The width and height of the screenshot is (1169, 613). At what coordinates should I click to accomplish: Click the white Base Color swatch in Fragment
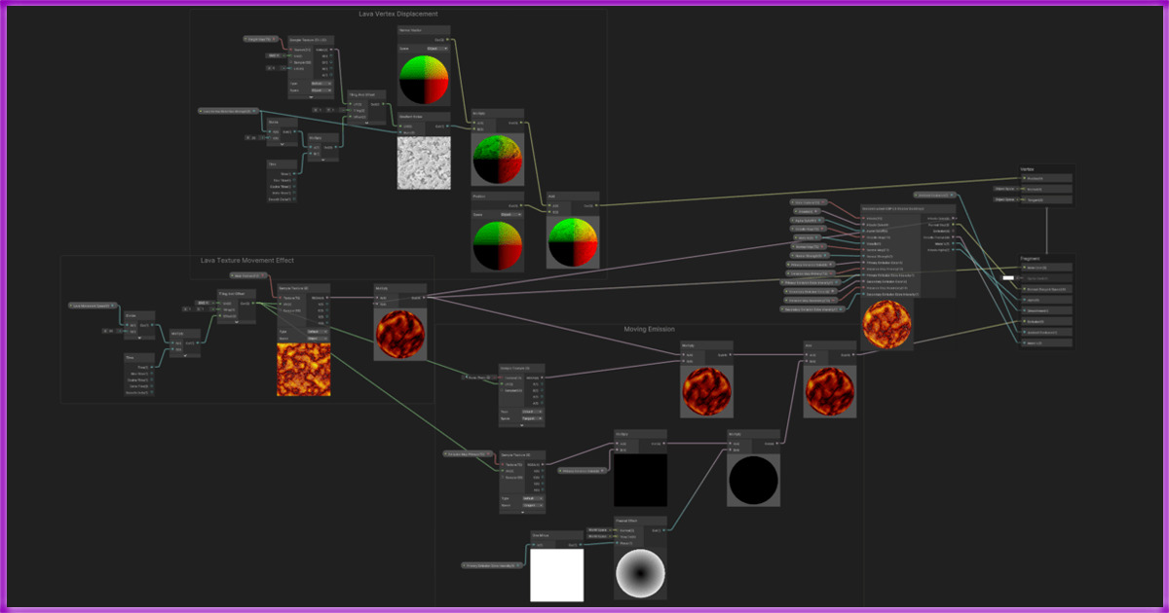(x=1008, y=278)
